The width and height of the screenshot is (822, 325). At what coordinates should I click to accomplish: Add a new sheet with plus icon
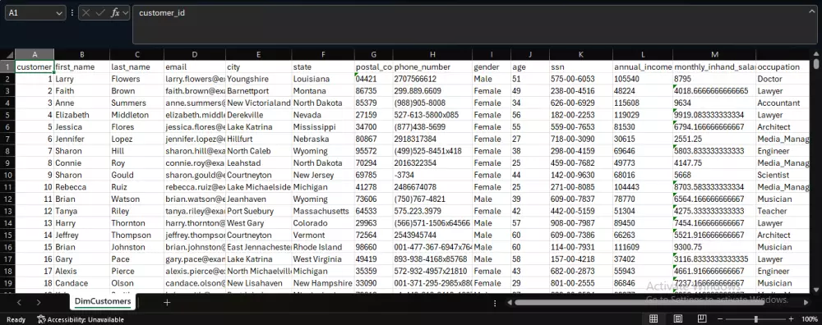coord(167,302)
